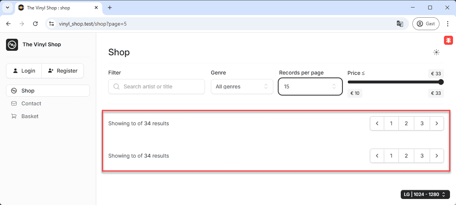Click the search magnifier icon
Viewport: 456px width, 205px height.
click(116, 87)
